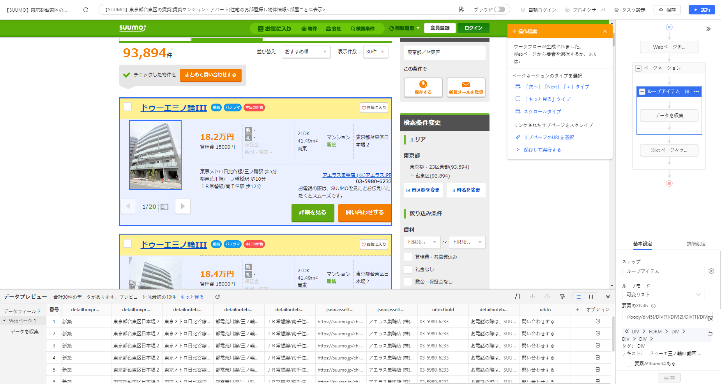
Task: Check 管理費・共益費込み filter
Action: pyautogui.click(x=408, y=257)
